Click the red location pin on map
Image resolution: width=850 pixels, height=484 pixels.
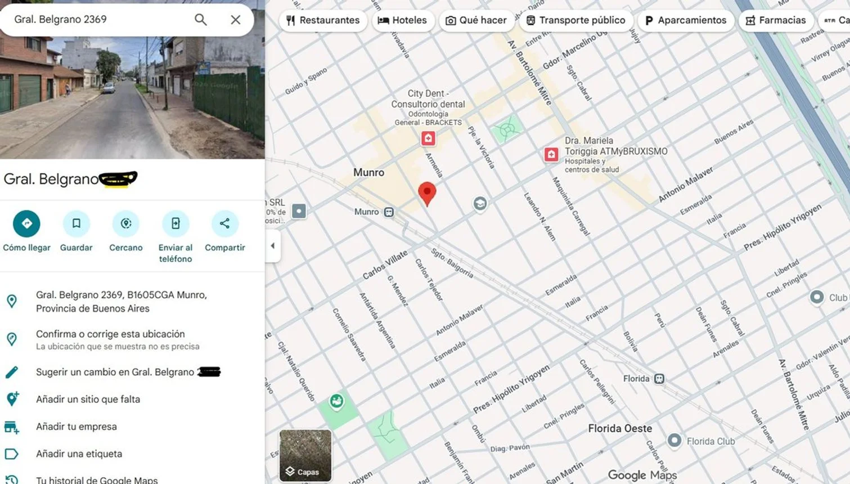click(x=427, y=194)
